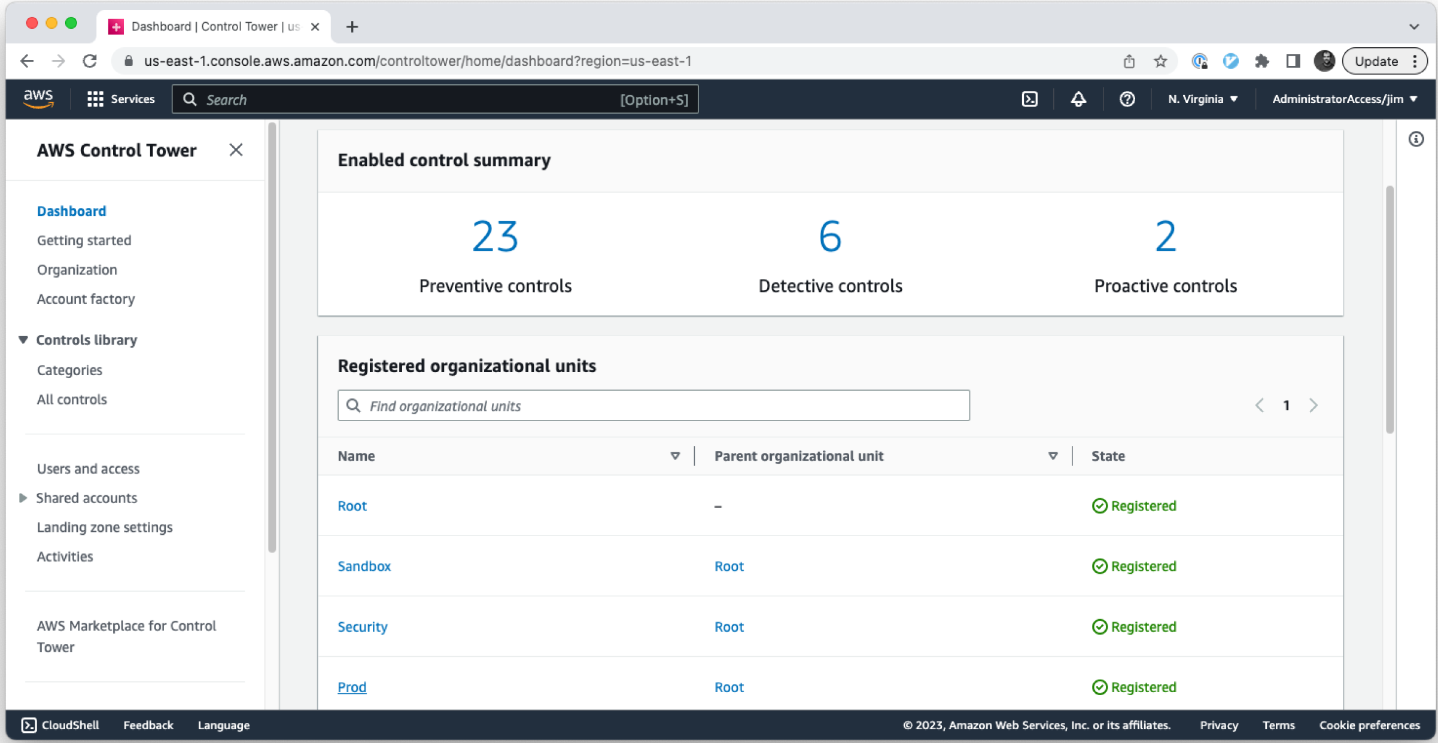The image size is (1438, 743).
Task: Click the main page vertical scrollbar
Action: [1390, 309]
